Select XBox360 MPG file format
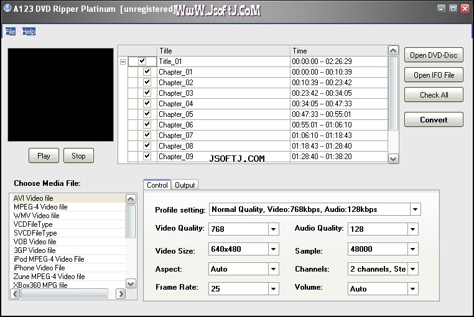This screenshot has width=474, height=317. [x=68, y=285]
